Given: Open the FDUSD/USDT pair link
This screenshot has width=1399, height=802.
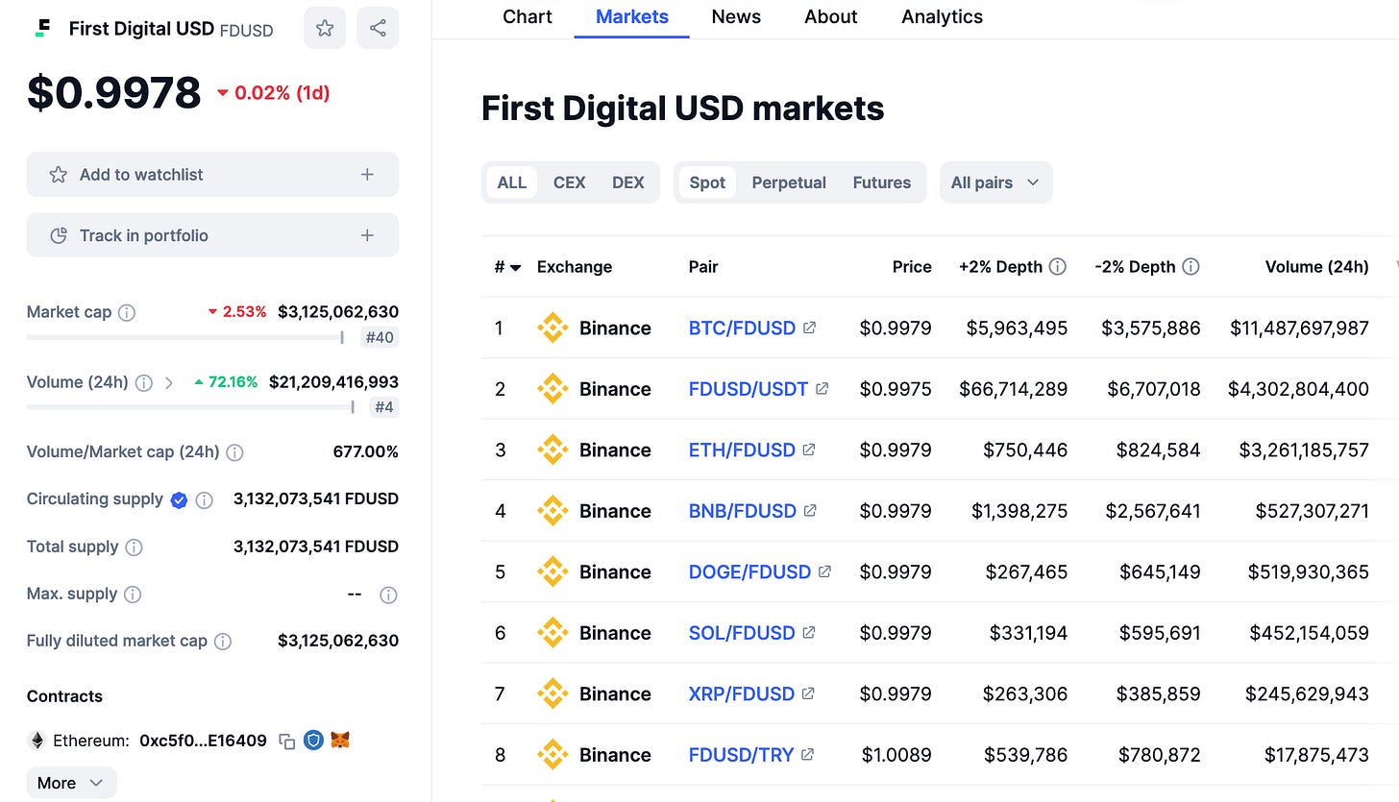Looking at the screenshot, I should (749, 389).
